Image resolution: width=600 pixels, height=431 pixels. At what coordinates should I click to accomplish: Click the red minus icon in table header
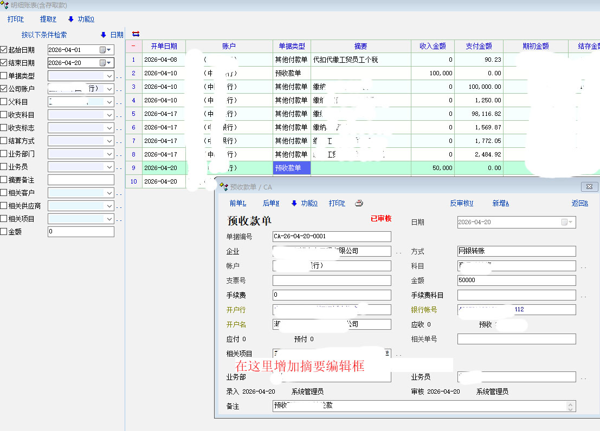(133, 47)
